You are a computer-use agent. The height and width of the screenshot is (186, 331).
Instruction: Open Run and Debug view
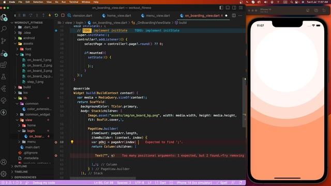tap(4, 53)
